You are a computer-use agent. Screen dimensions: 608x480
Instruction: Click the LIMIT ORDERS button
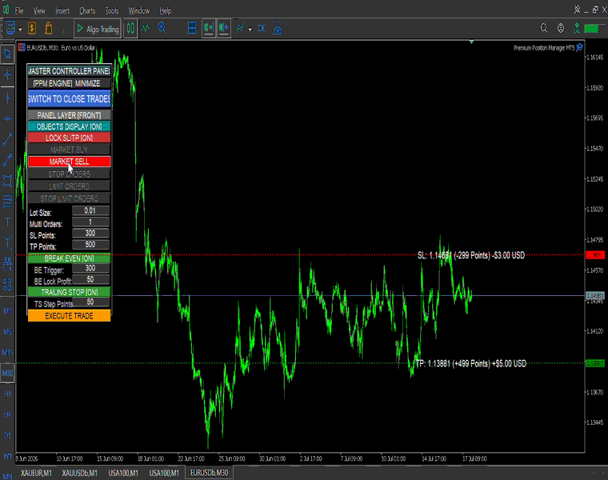[x=69, y=186]
